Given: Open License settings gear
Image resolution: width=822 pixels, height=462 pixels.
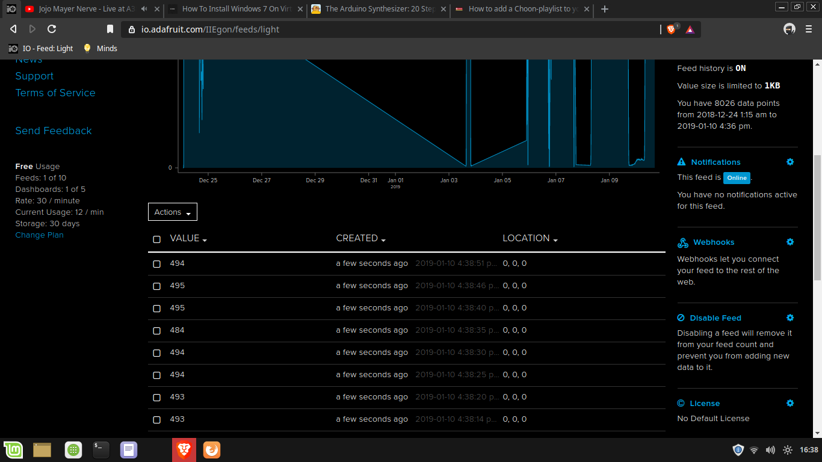Looking at the screenshot, I should point(790,403).
